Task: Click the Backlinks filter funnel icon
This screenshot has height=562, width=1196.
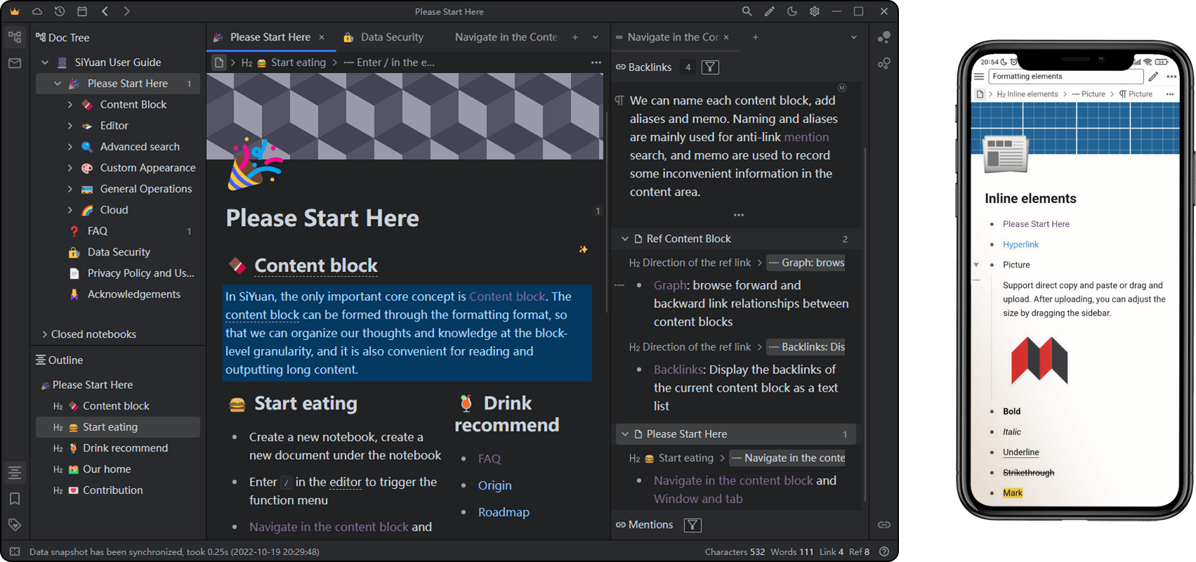Action: pyautogui.click(x=710, y=67)
